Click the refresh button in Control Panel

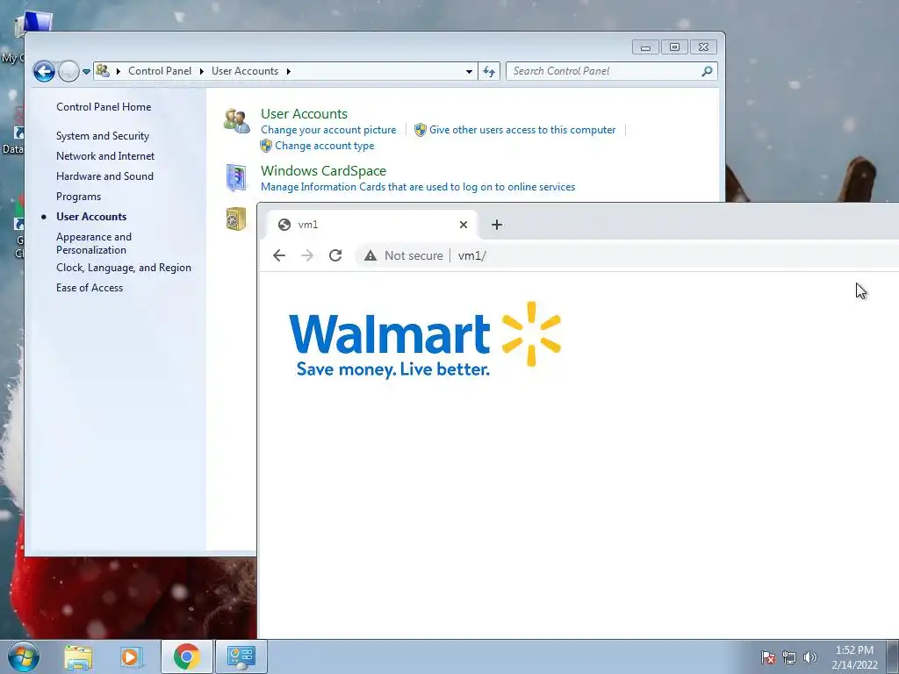(x=489, y=72)
